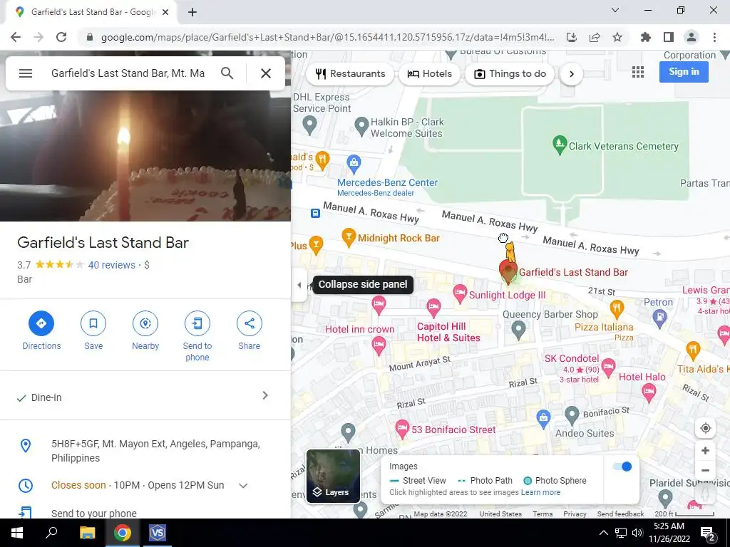Viewport: 730px width, 547px height.
Task: Open the hamburger menu in search box
Action: click(x=26, y=73)
